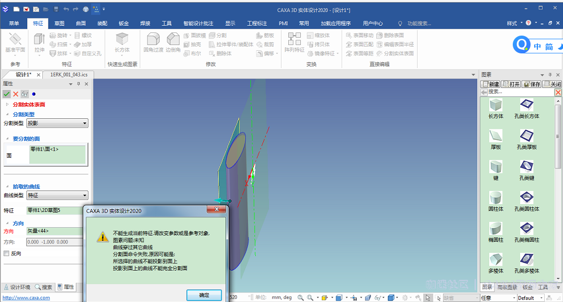The image size is (563, 302).
Task: Open the 自定义孔 custom hole tool
Action: [x=88, y=53]
